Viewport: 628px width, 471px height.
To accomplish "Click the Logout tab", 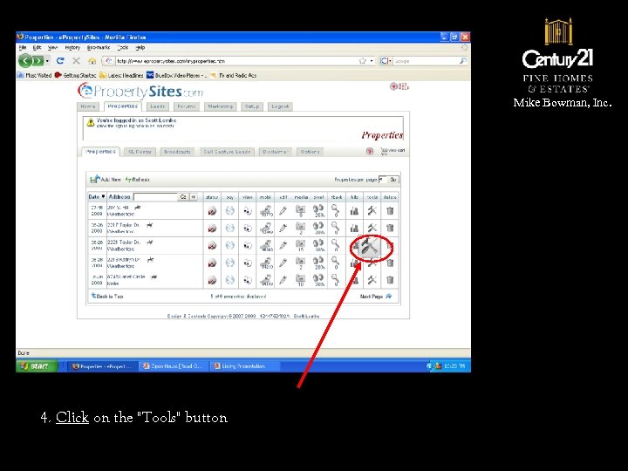I will coord(280,106).
